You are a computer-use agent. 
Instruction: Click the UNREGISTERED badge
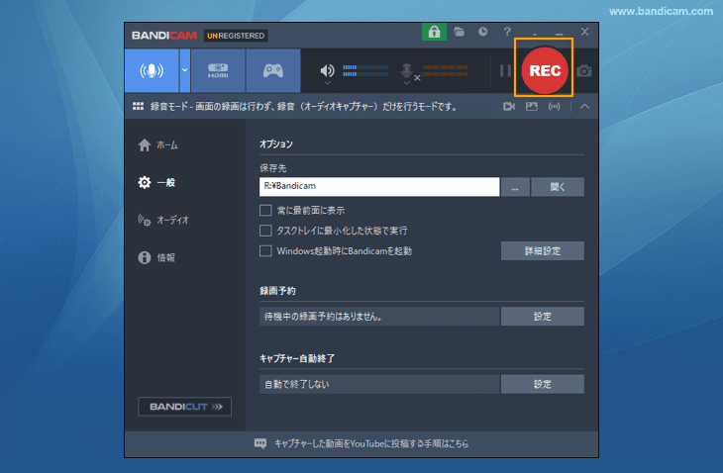[x=236, y=36]
